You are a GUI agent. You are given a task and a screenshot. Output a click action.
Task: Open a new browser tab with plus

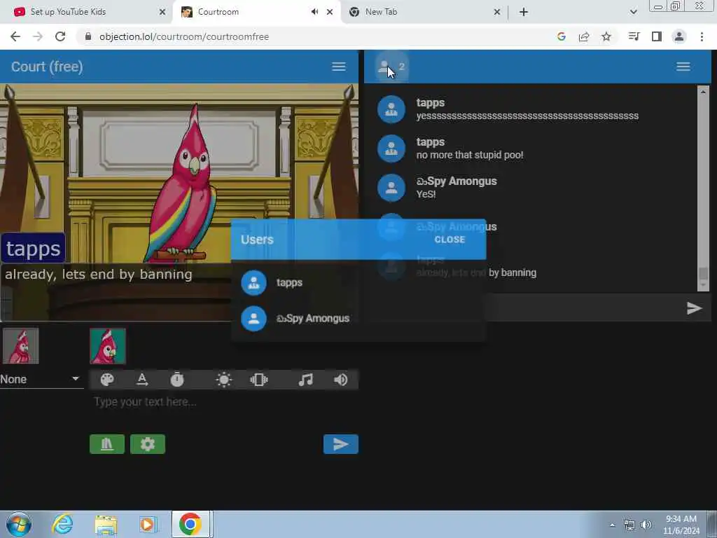524,12
